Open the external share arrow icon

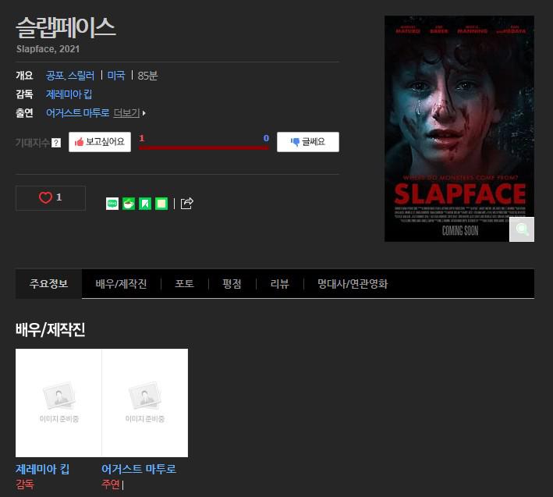(x=187, y=203)
